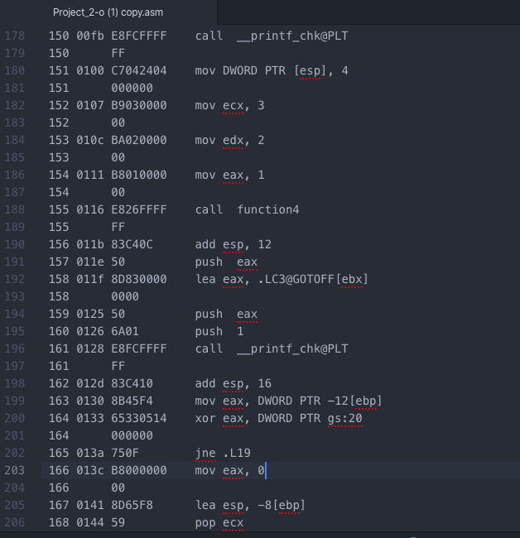Click address '00fb' on line 178

[90, 36]
